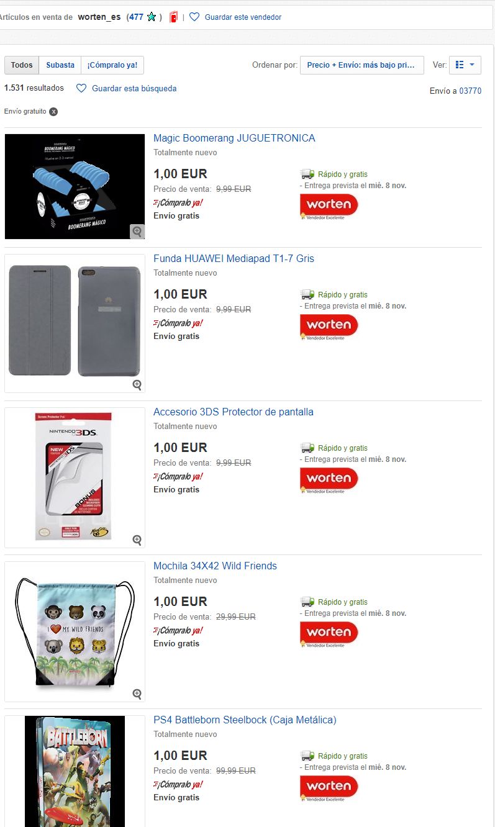Click the green feedback star icon
495x827 pixels.
(x=152, y=17)
